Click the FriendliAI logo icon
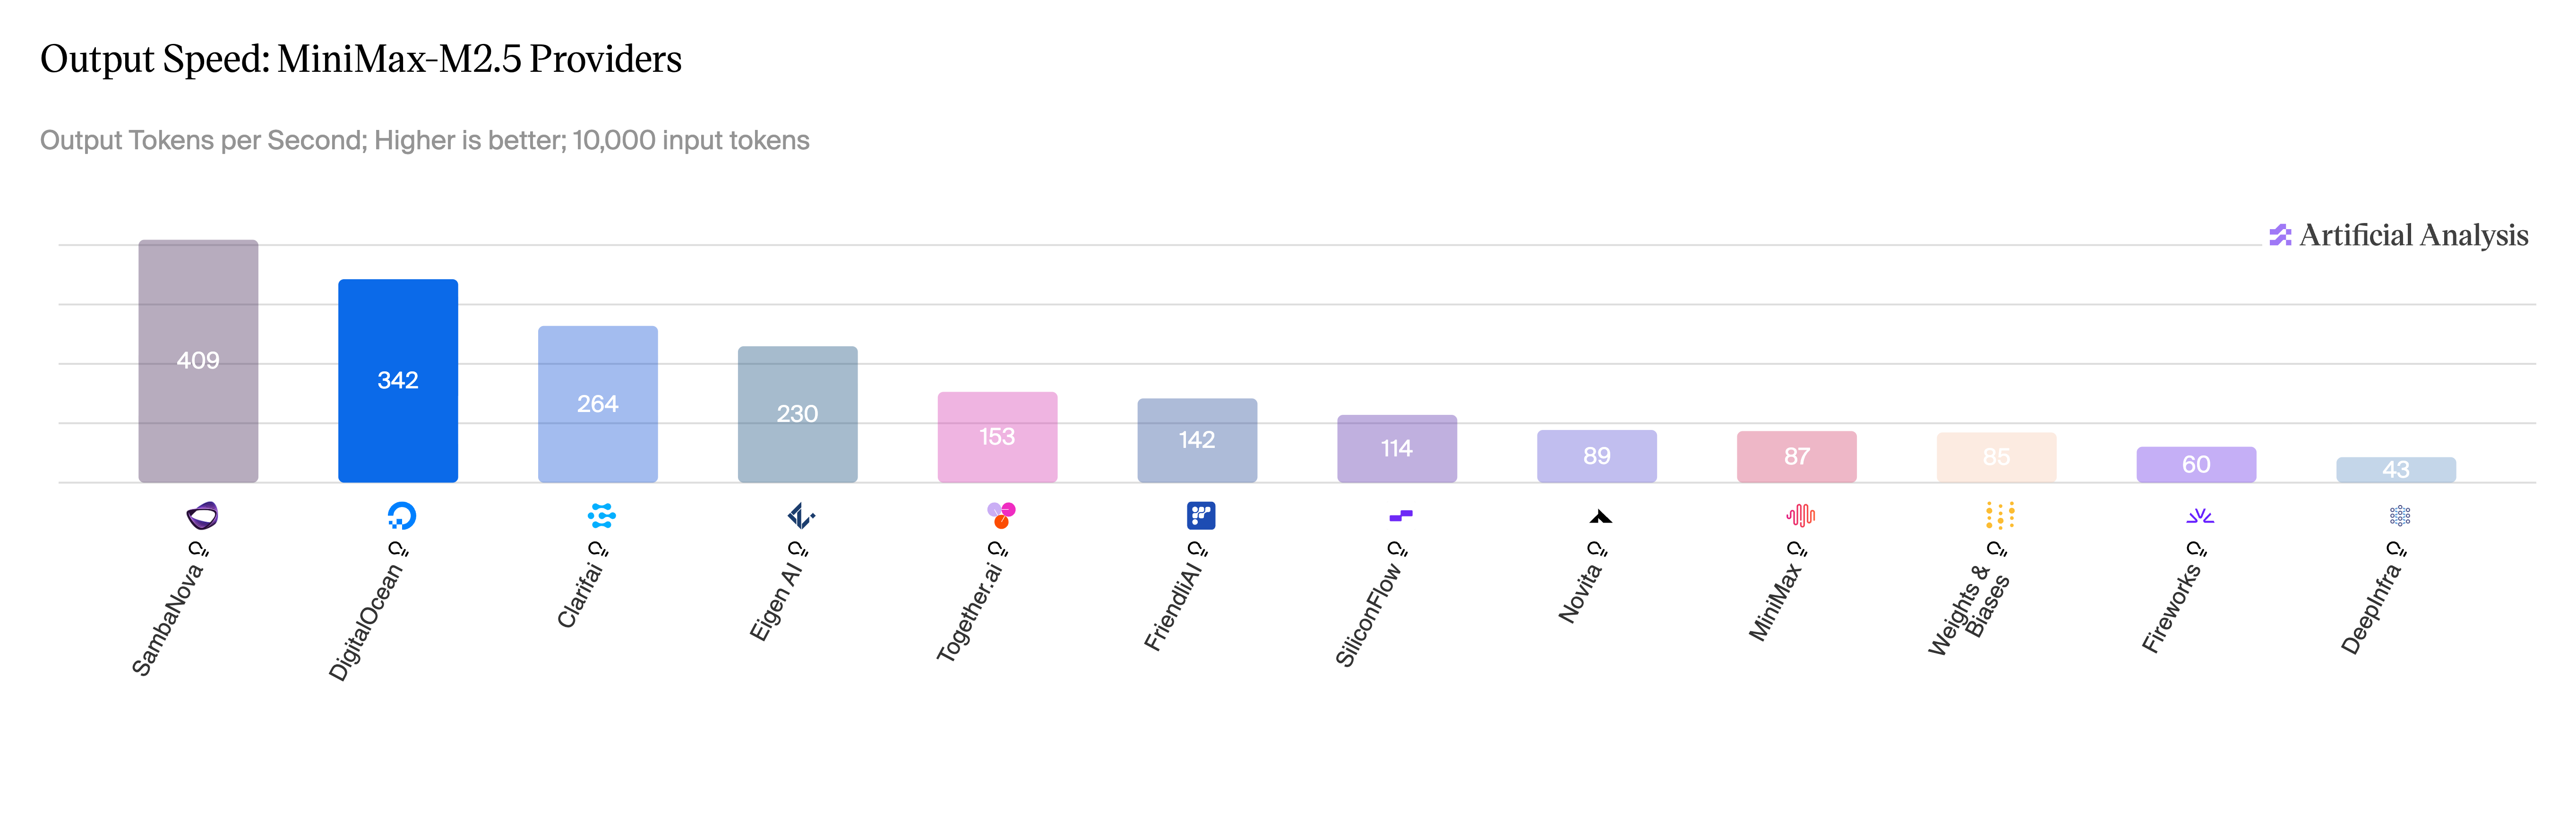2576x824 pixels. tap(1200, 515)
